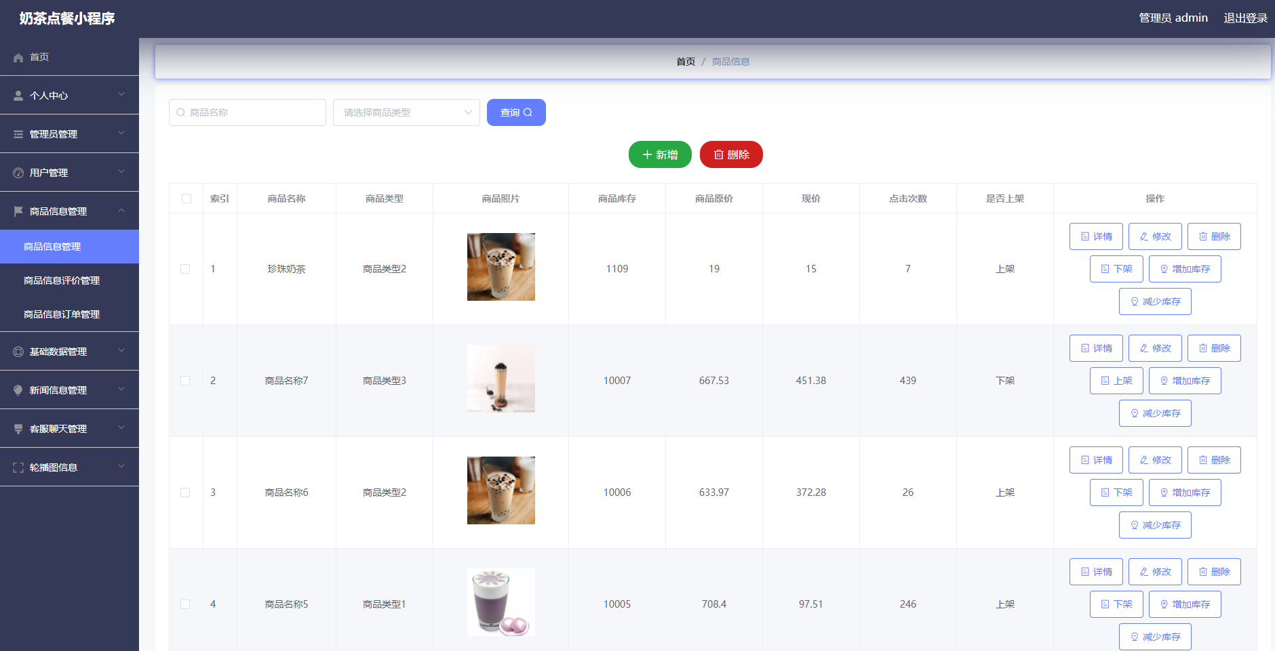Select the 首页 home icon in sidebar
Image resolution: width=1275 pixels, height=651 pixels.
coord(18,57)
